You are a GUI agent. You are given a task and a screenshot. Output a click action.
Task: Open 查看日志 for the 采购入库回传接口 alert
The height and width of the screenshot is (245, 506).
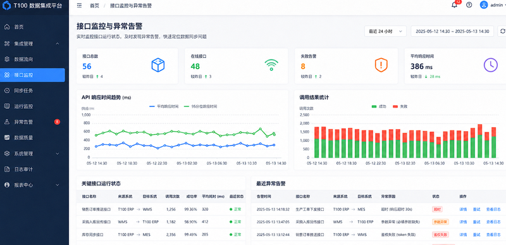(x=493, y=222)
